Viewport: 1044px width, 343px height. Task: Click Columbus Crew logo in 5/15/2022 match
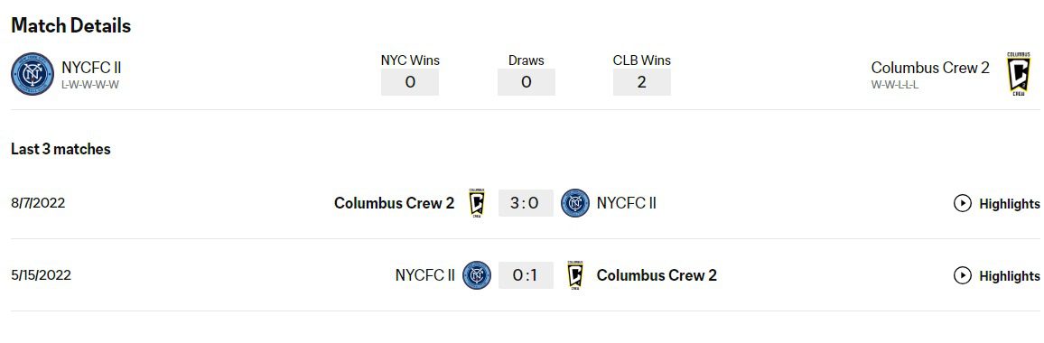575,275
